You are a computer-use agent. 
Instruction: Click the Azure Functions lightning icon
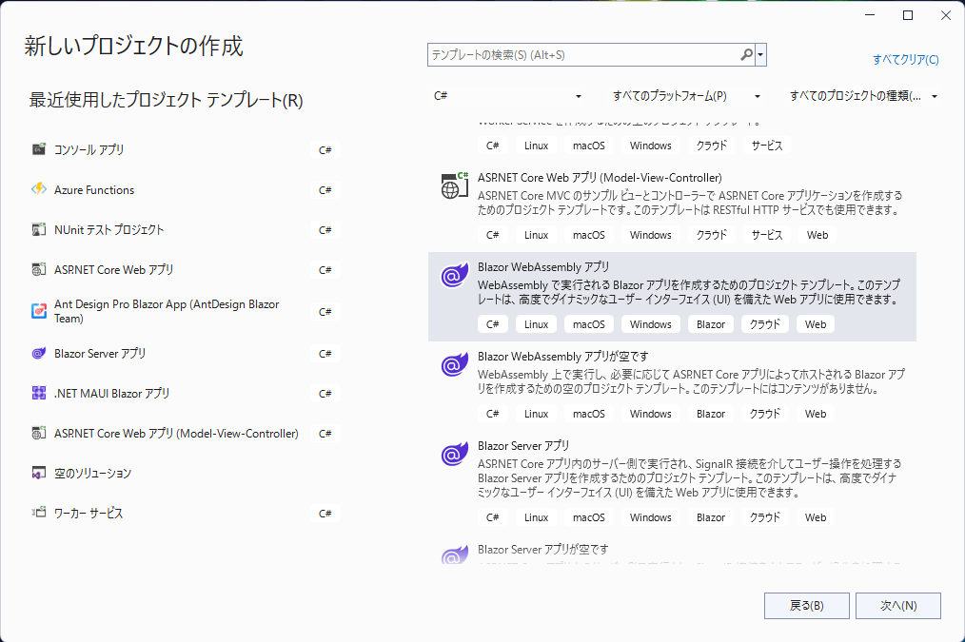39,189
